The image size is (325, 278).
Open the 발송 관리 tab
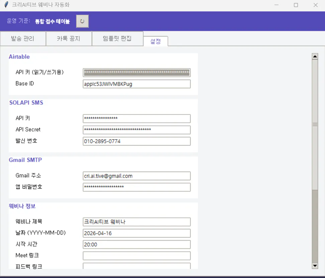[x=23, y=38]
